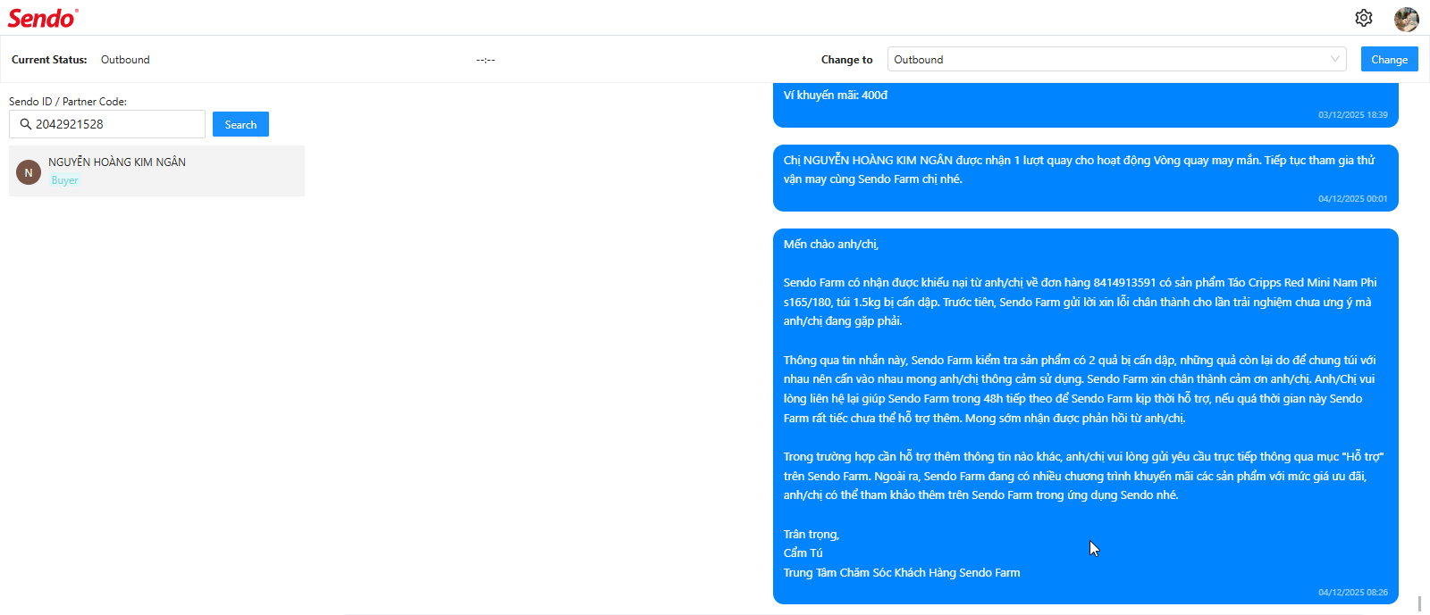This screenshot has width=1430, height=615.
Task: Click the Sendo logo
Action: [x=43, y=18]
